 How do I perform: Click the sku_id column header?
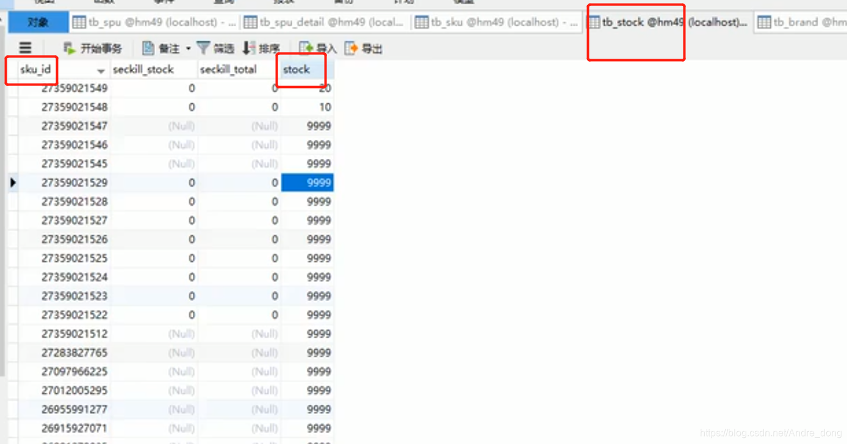click(x=63, y=70)
